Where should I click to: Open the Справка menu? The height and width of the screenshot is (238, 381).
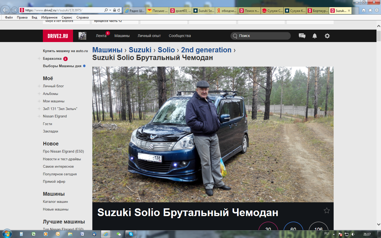coord(83,17)
